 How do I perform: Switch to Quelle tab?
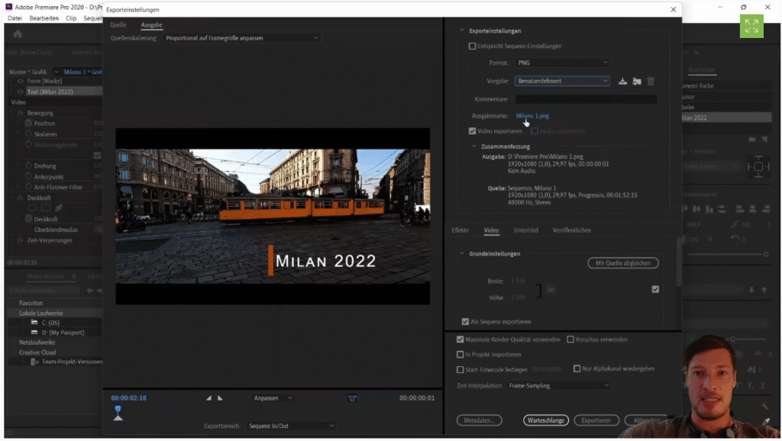118,25
